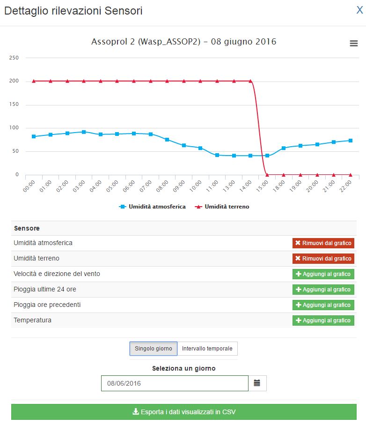This screenshot has width=366, height=425.
Task: Switch to Intervallo temporale tab
Action: (207, 349)
